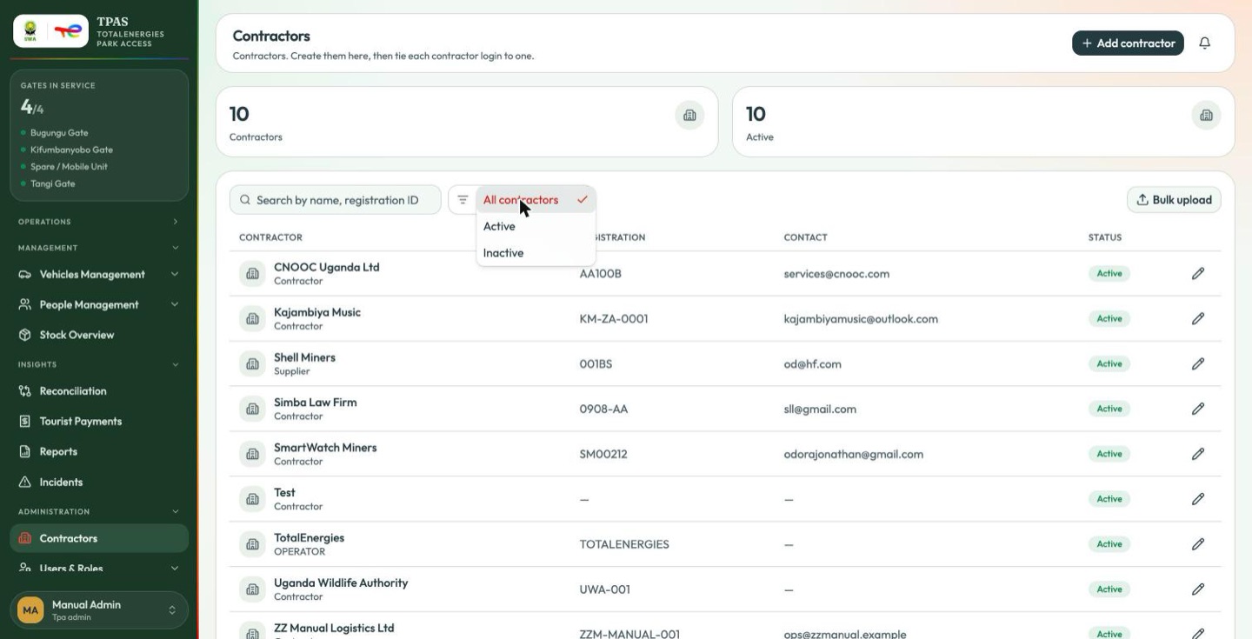The height and width of the screenshot is (639, 1252).
Task: Click the filter icon beside search
Action: click(x=463, y=200)
